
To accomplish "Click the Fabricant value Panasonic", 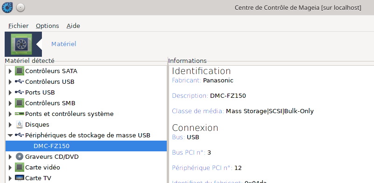I will tap(218, 81).
